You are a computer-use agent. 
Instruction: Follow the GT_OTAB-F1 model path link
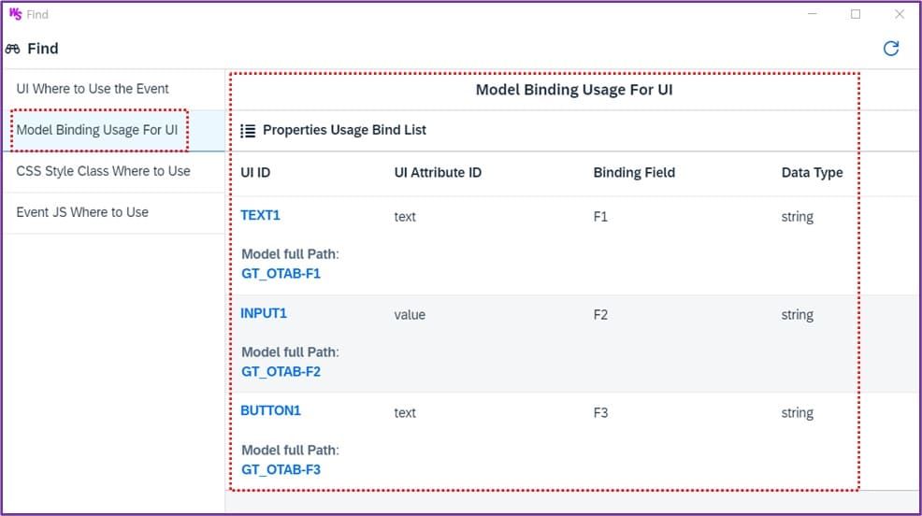tap(281, 273)
